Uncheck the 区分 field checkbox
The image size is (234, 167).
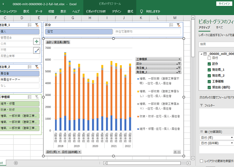(x=209, y=64)
